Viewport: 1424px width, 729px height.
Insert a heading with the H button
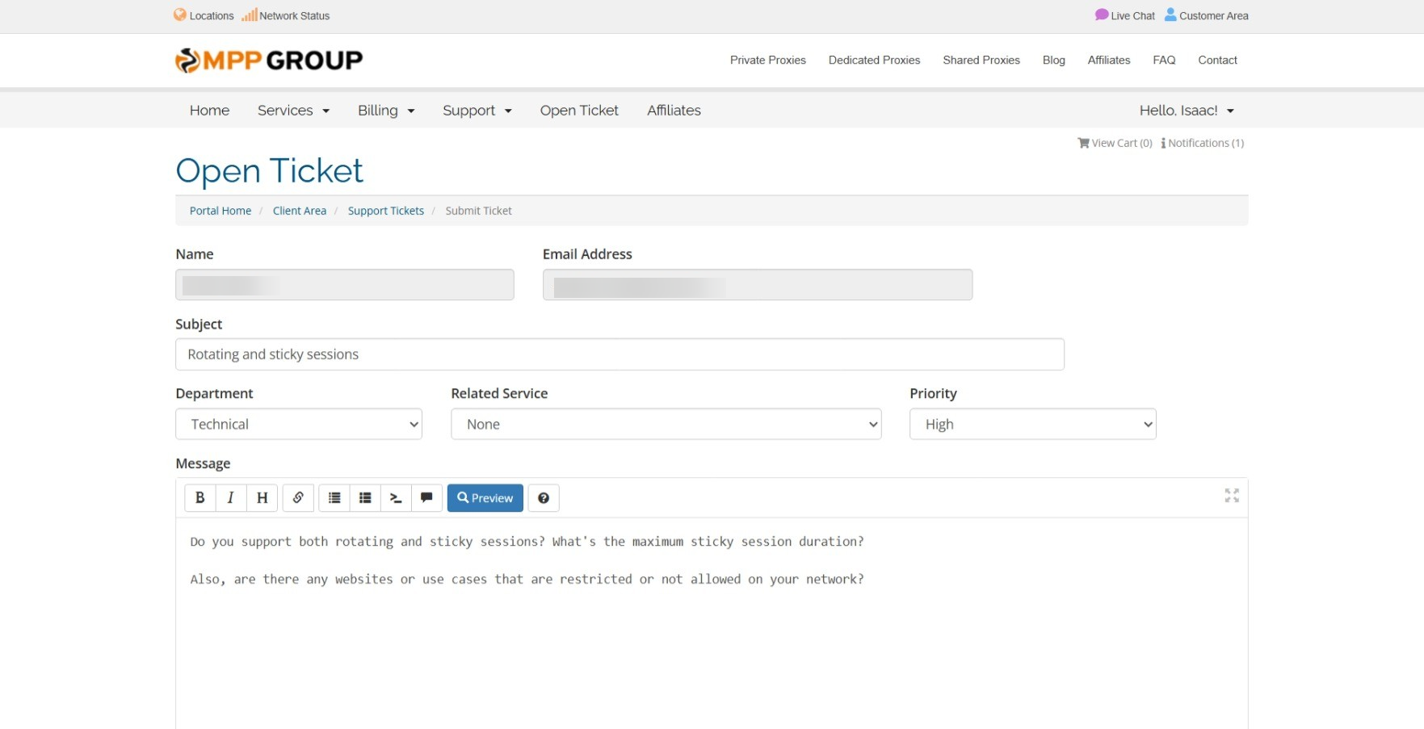pos(262,498)
